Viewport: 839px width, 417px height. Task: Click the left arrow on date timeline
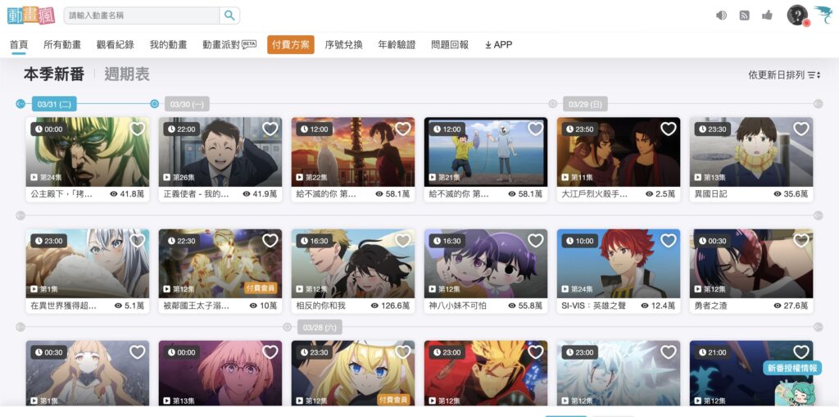tap(20, 103)
